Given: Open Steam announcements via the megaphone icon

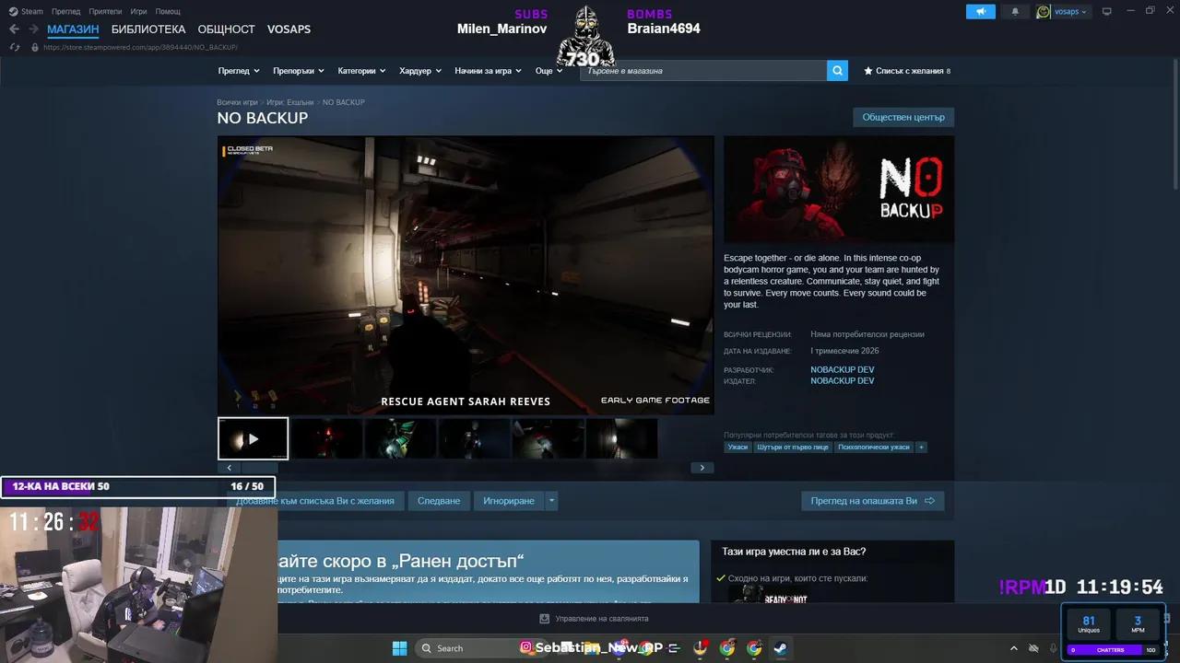Looking at the screenshot, I should [980, 11].
